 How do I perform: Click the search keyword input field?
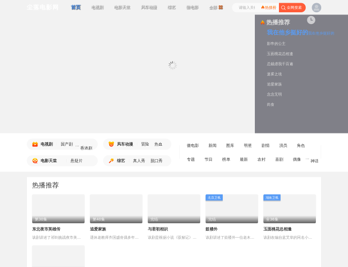point(247,7)
